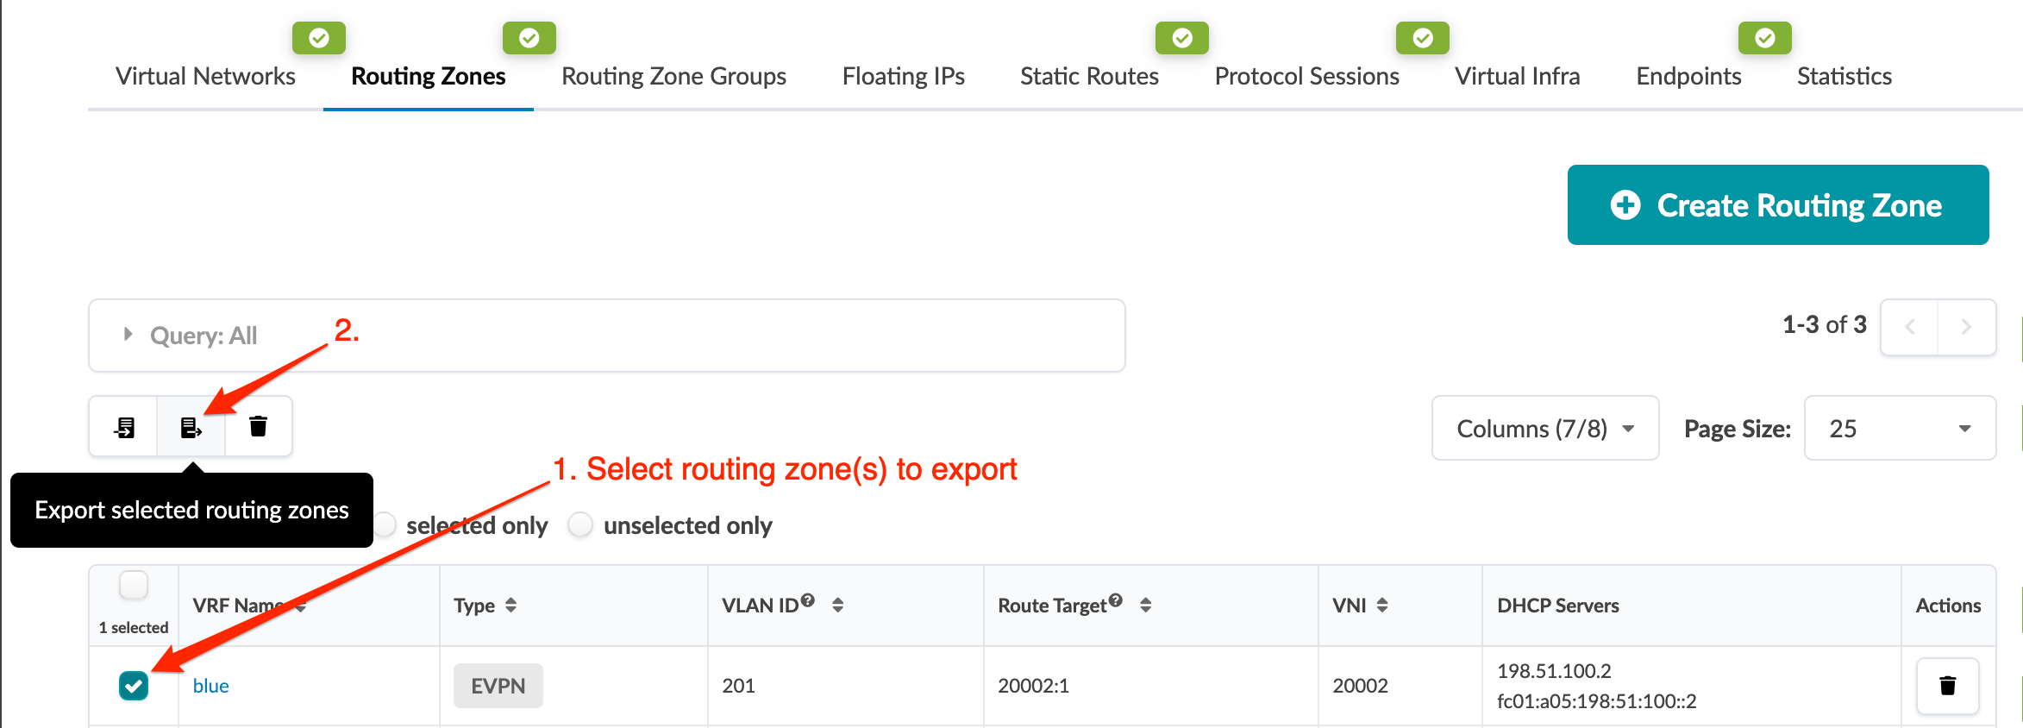Click the import routing zones icon
Screen dimensions: 2023x728
pyautogui.click(x=124, y=427)
